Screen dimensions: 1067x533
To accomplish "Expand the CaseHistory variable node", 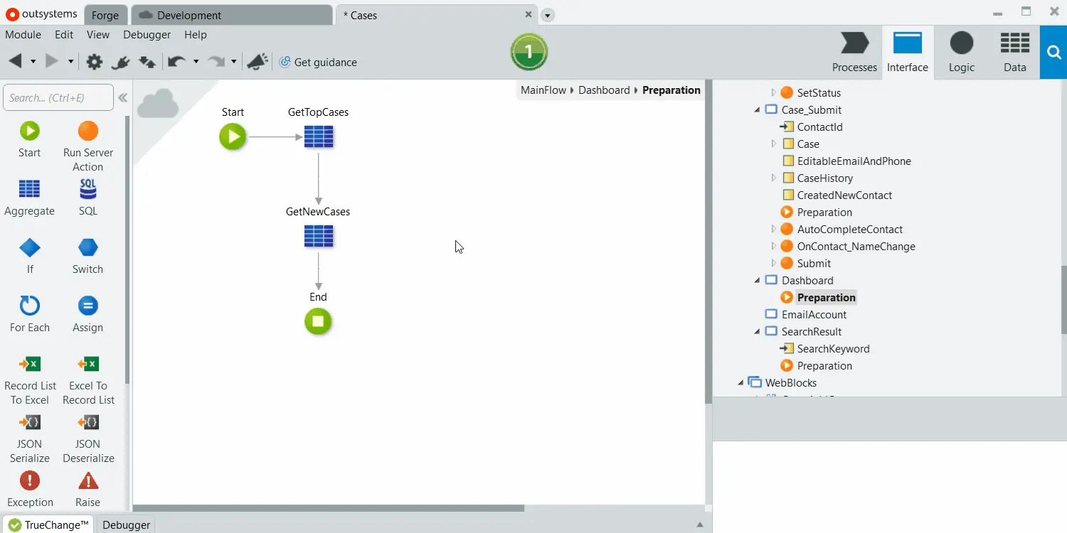I will 774,178.
